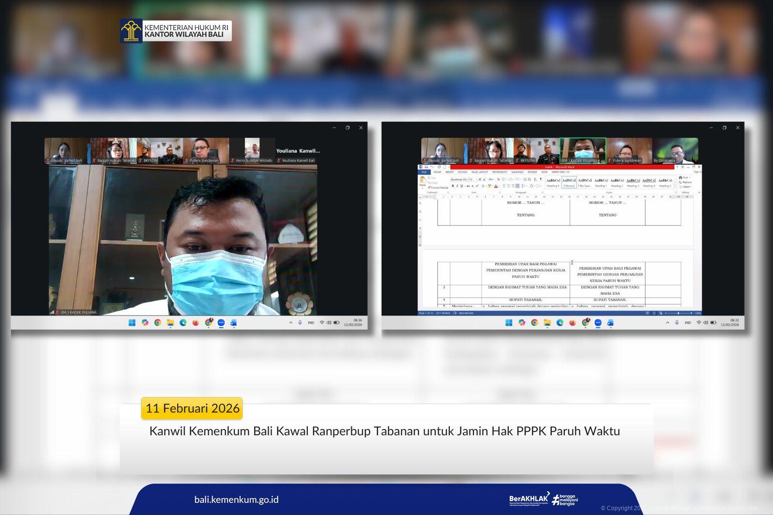Click Save in the Quick Access Toolbar

[x=426, y=167]
